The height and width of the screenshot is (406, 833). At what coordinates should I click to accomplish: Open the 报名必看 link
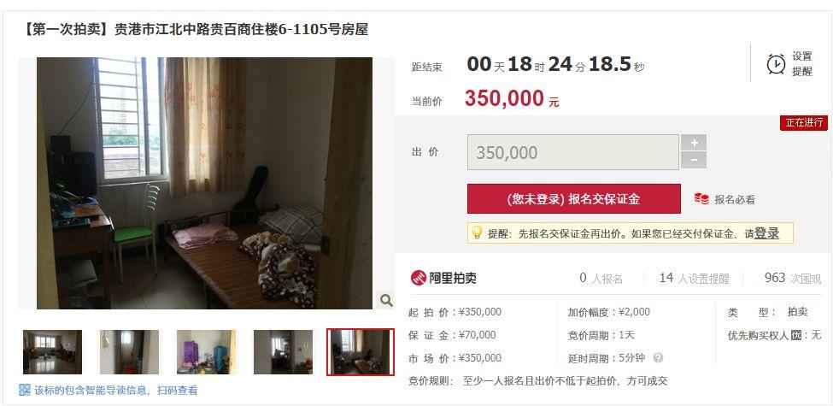click(x=734, y=199)
